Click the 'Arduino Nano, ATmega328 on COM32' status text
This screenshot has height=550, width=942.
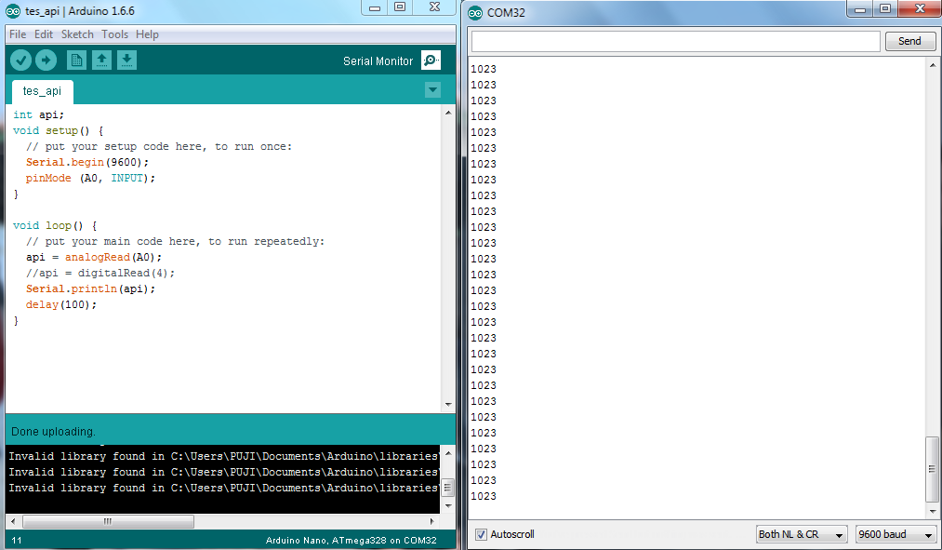tap(351, 541)
